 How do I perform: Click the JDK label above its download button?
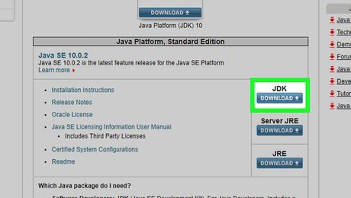(279, 89)
